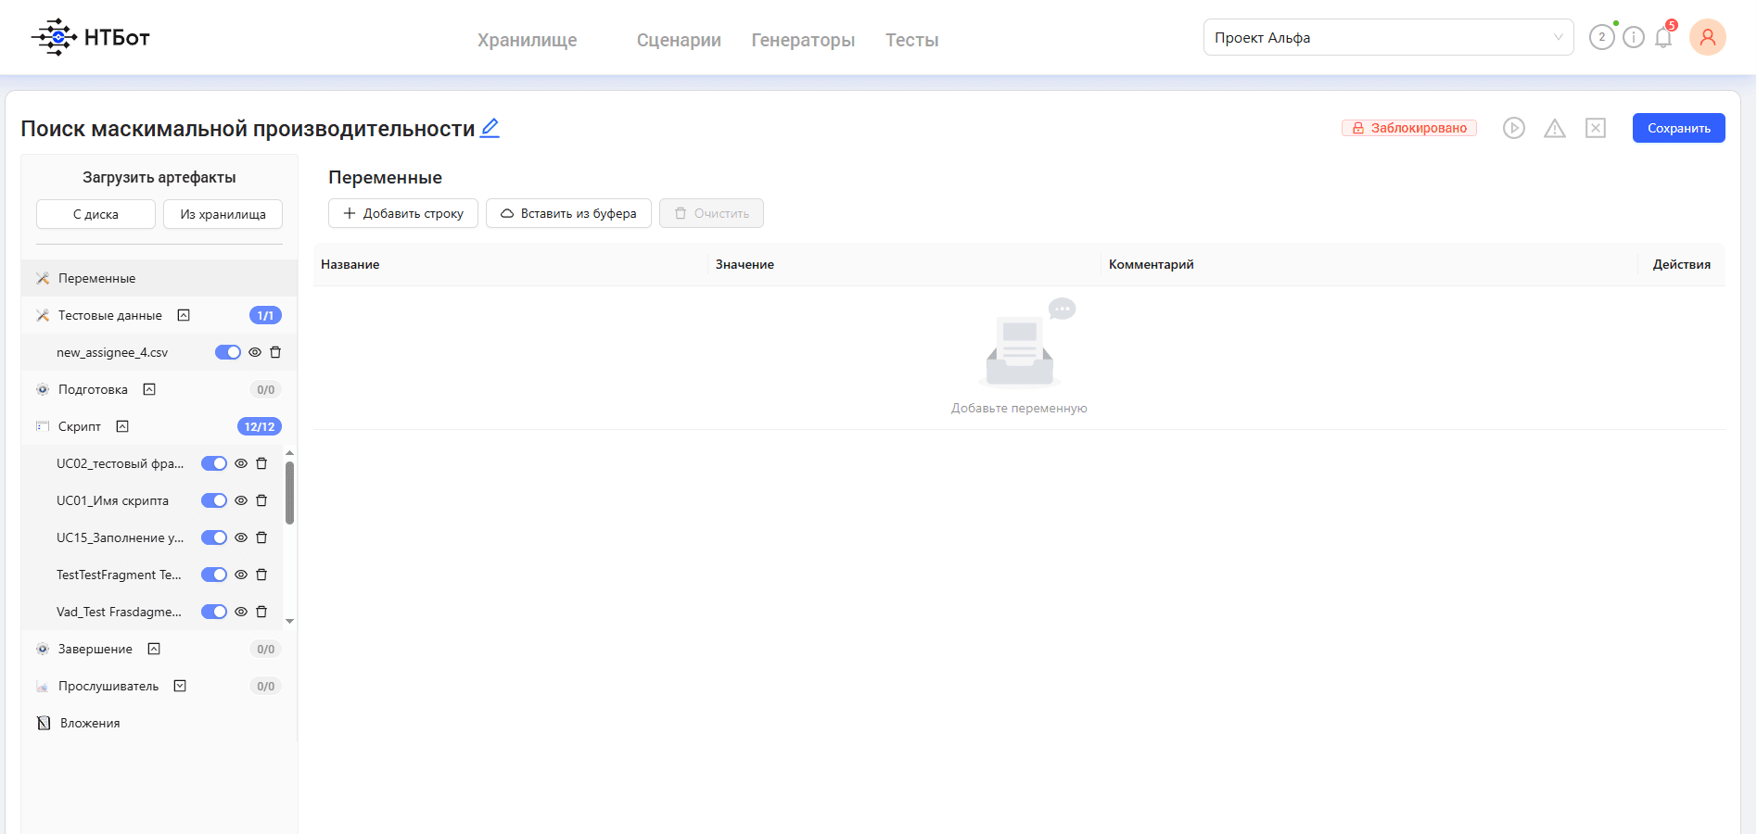Open the Проект Альфа project dropdown
The width and height of the screenshot is (1757, 834).
[x=1388, y=37]
